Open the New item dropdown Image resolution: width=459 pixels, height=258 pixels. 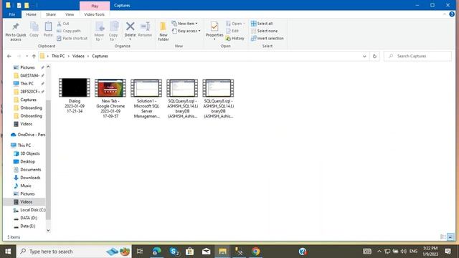[x=185, y=24]
